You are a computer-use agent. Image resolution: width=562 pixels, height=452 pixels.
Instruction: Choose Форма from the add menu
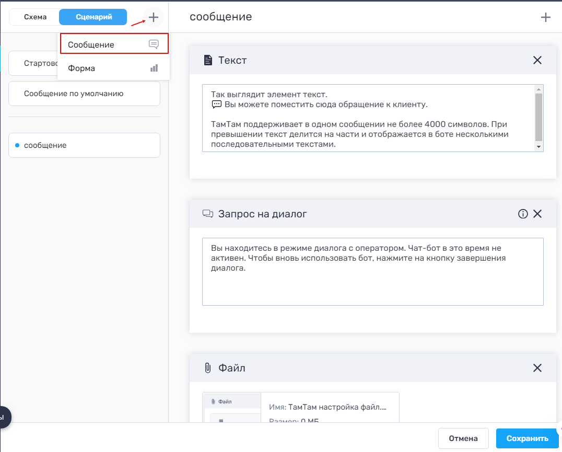pyautogui.click(x=114, y=68)
